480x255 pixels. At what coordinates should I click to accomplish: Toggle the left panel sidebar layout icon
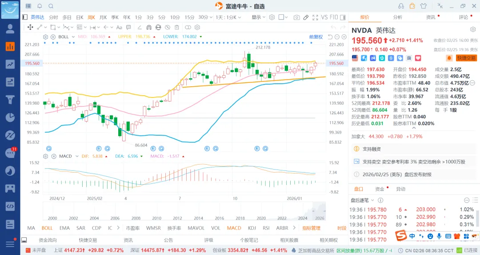(x=25, y=17)
